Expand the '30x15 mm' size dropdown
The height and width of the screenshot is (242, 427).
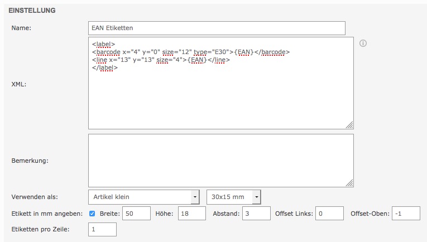point(233,197)
